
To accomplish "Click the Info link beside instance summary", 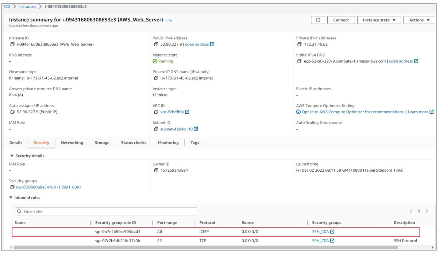I will (x=169, y=20).
